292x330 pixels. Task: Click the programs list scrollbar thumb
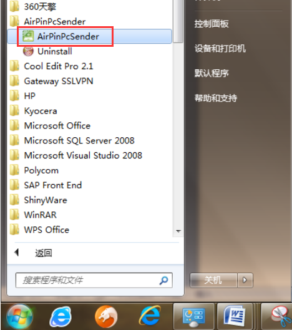[178, 21]
